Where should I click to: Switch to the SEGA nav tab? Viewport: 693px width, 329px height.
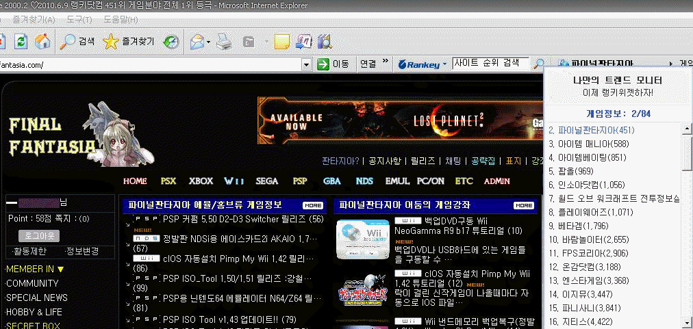267,181
